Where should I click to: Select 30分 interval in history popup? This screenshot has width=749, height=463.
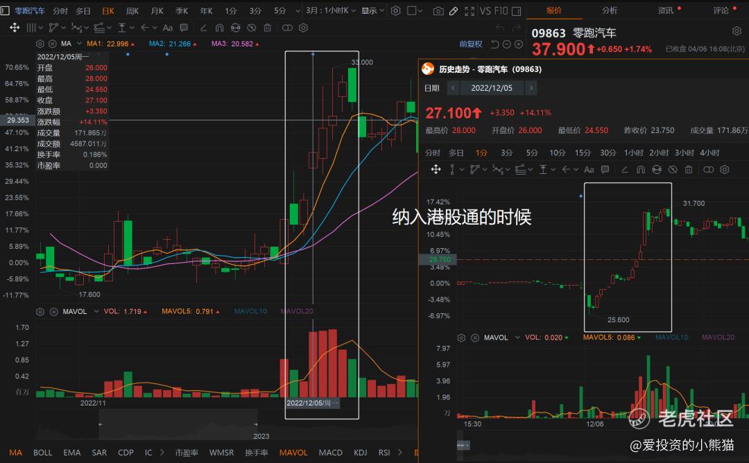point(608,152)
